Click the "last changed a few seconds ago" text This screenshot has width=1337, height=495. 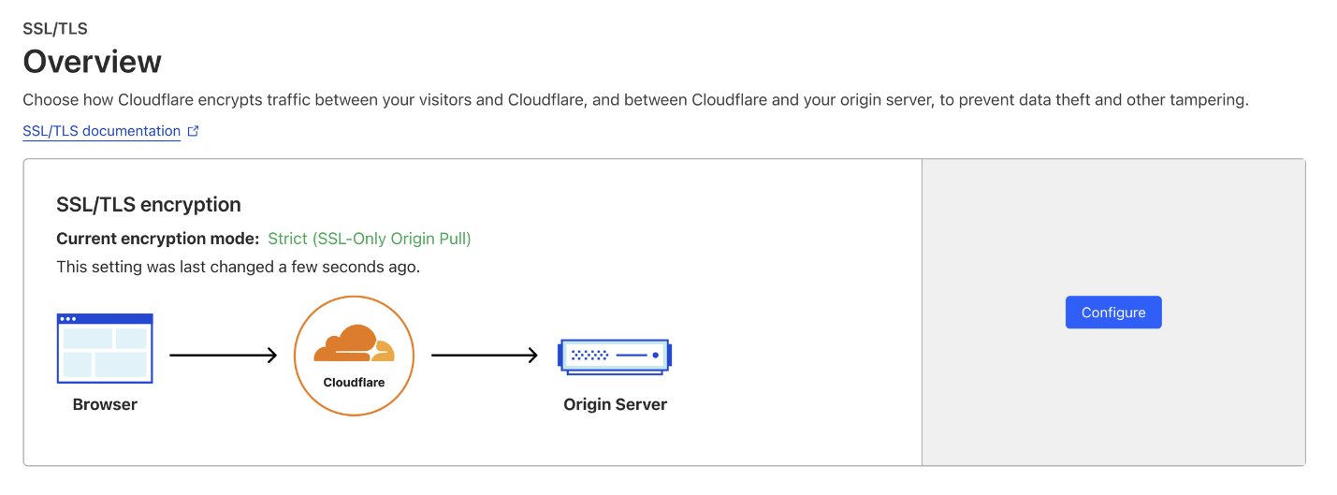[x=238, y=267]
